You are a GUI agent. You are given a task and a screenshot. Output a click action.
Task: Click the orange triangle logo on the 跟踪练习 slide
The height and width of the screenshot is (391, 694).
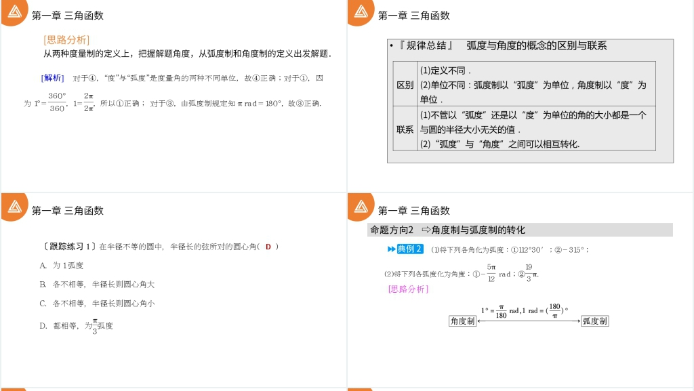[14, 206]
